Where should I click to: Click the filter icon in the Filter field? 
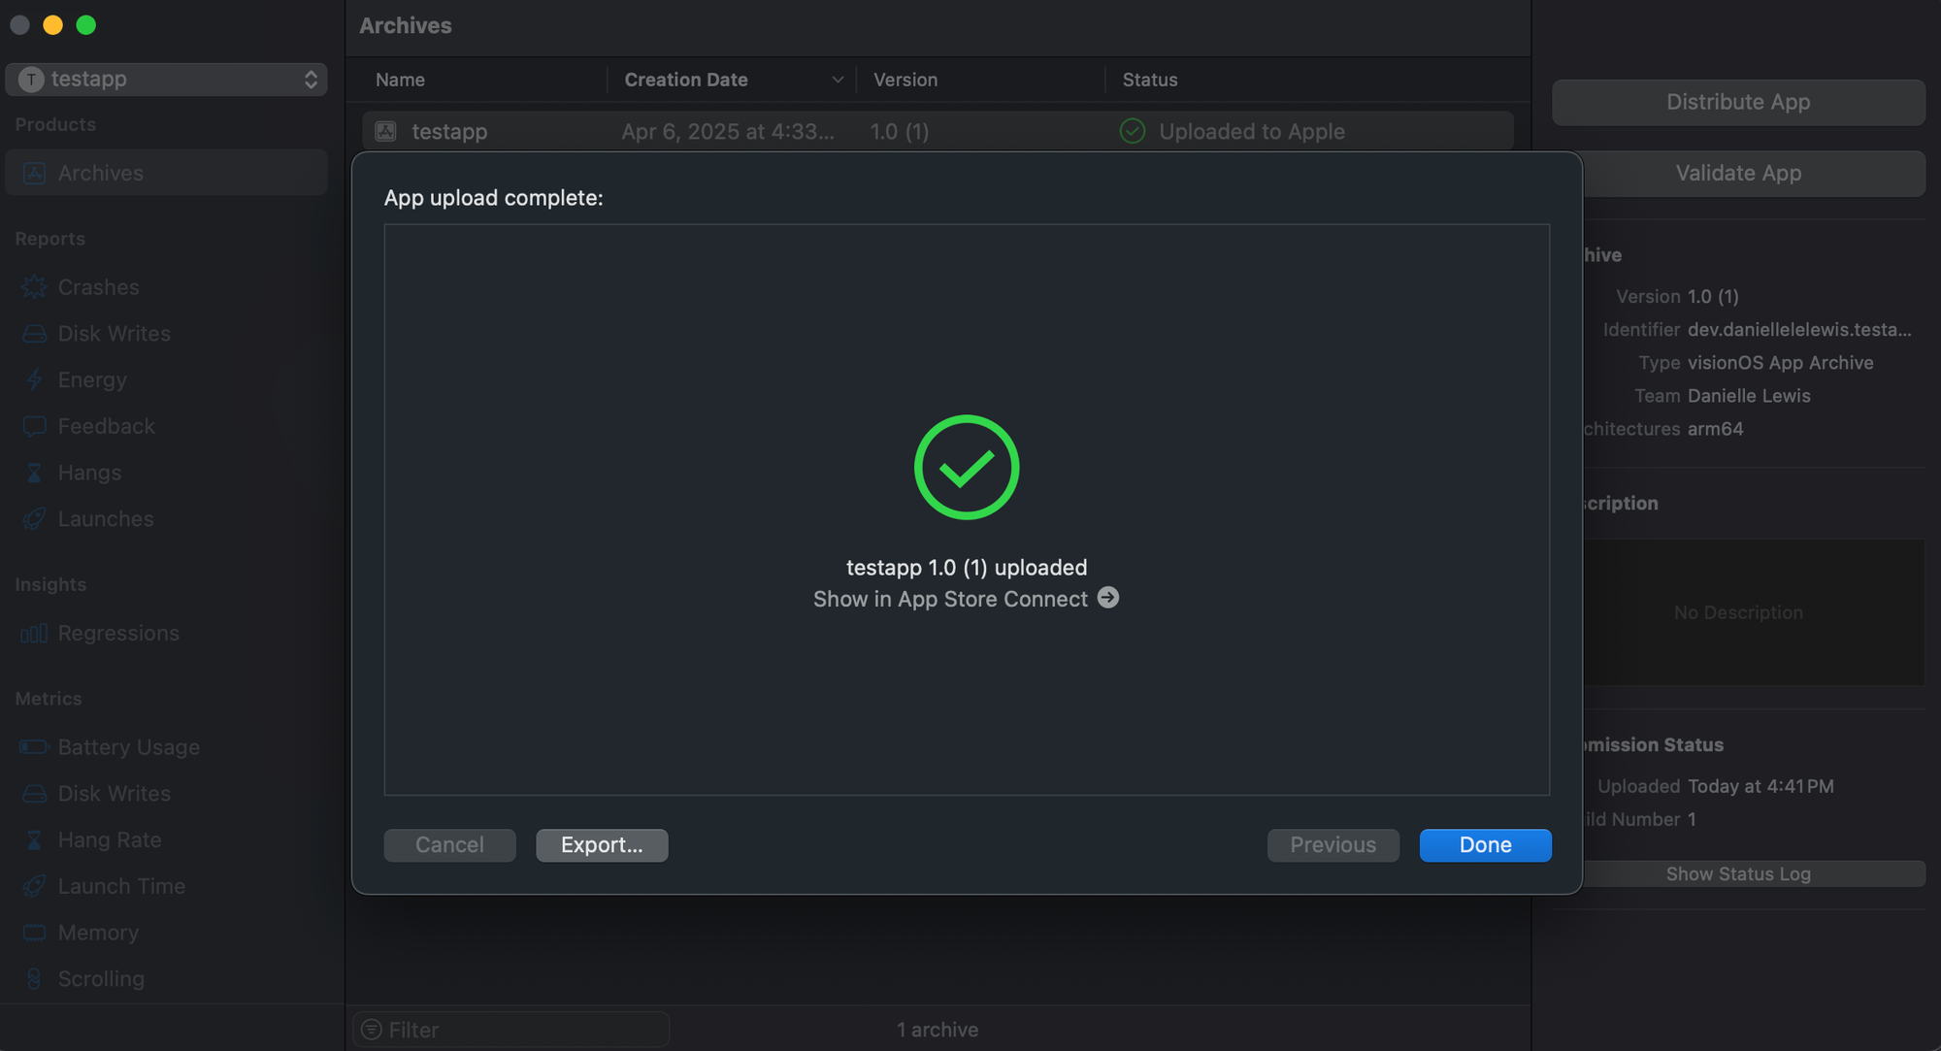[372, 1030]
